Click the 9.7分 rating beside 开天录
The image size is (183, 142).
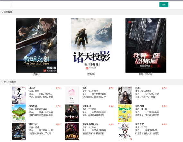click(58, 88)
